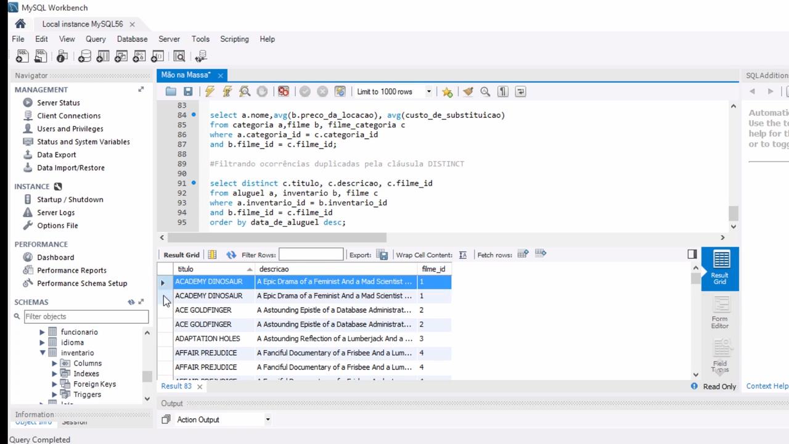Screen dimensions: 789x444
Task: Open the object inspector from main toolbar
Action: pyautogui.click(x=62, y=57)
